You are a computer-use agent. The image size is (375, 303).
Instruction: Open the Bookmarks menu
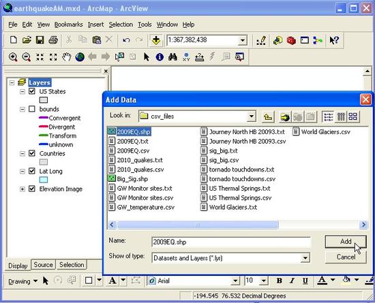pos(68,25)
